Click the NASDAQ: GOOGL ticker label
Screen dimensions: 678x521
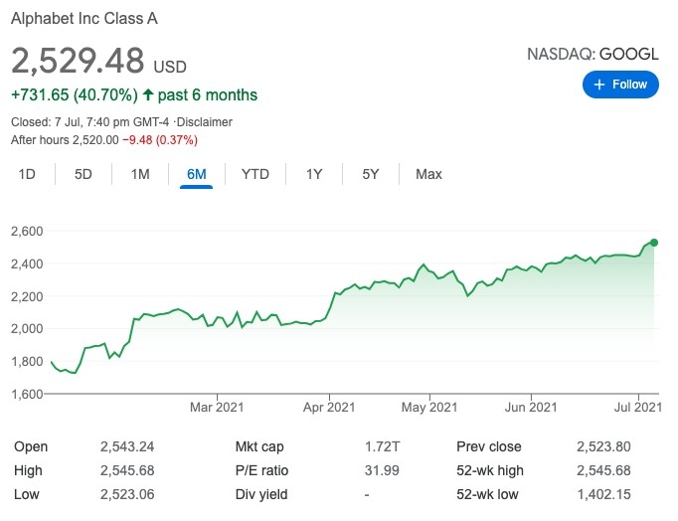[593, 55]
